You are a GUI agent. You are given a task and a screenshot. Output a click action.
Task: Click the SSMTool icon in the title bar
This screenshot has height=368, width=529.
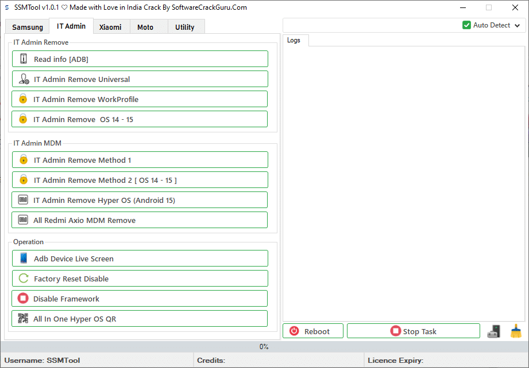point(6,7)
